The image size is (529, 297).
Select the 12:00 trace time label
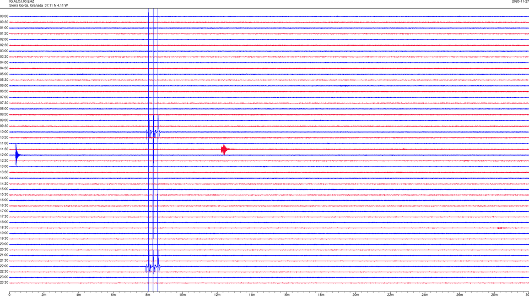click(x=4, y=155)
